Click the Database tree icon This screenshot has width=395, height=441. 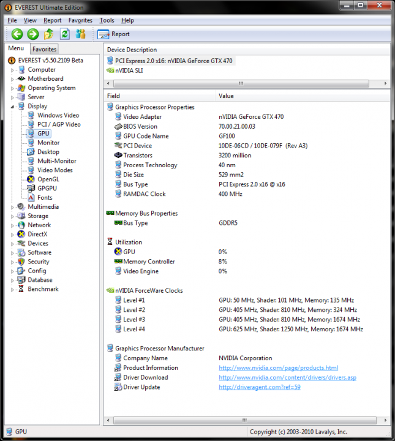(x=21, y=280)
